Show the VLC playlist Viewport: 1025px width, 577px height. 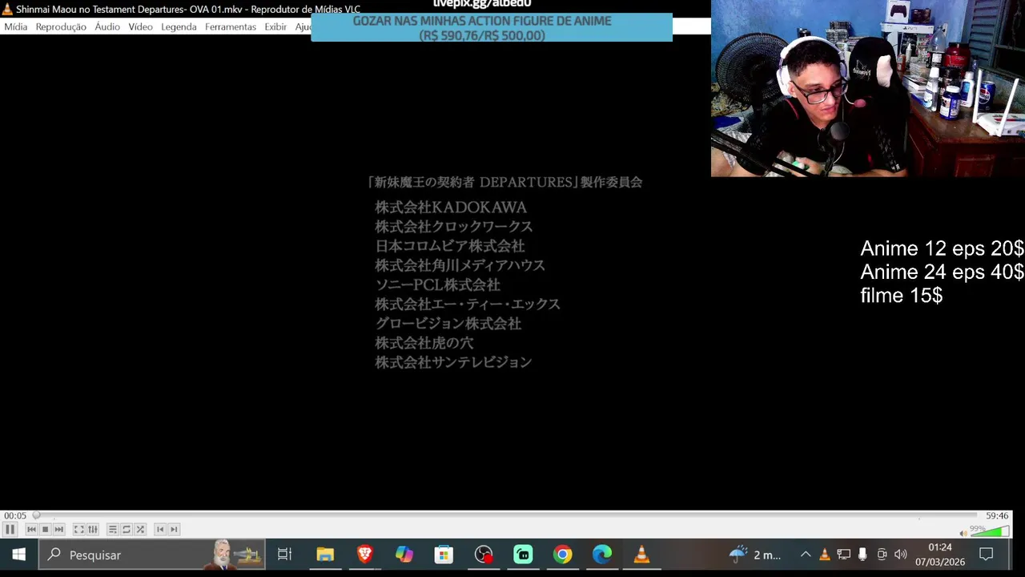pos(113,529)
